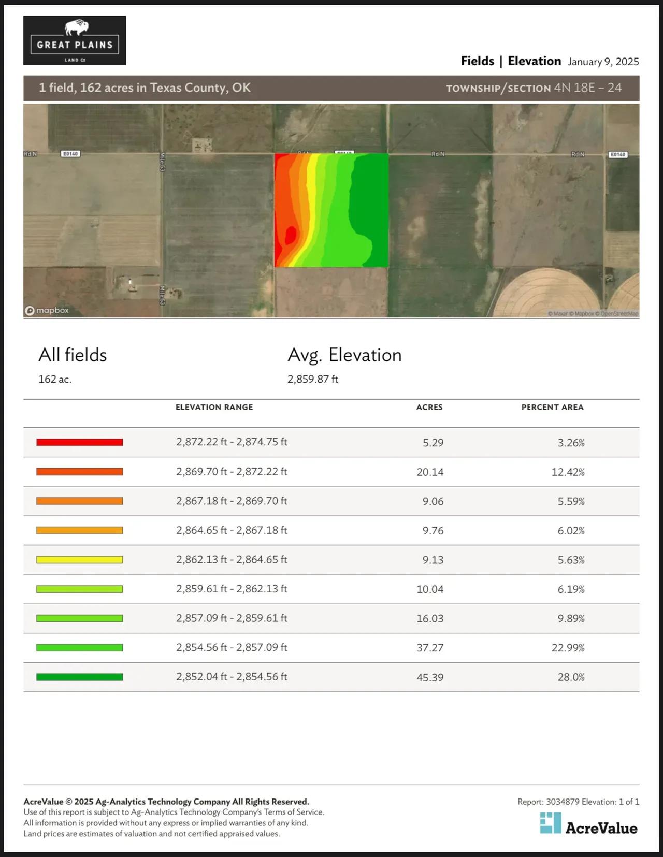Click the 162 ac. total under All fields
This screenshot has width=663, height=857.
[55, 379]
